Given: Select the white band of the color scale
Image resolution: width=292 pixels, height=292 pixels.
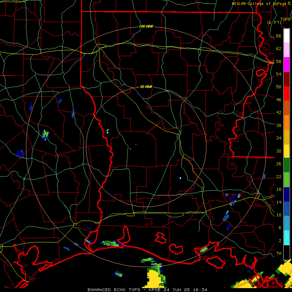Looking at the screenshot, I should point(286,36).
